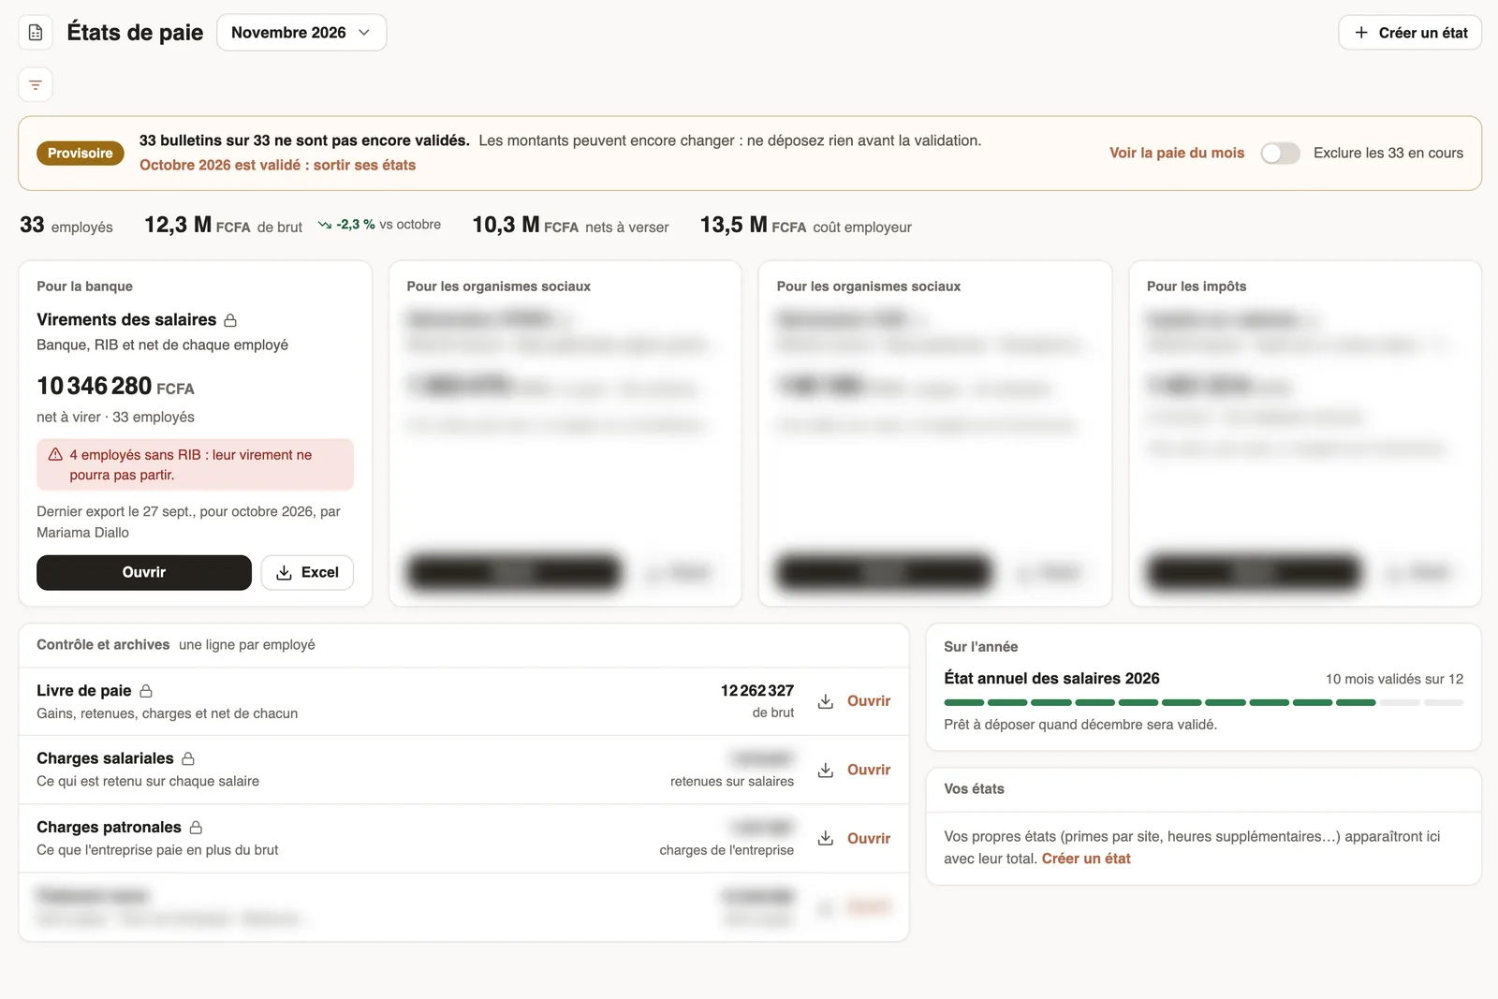Image resolution: width=1498 pixels, height=999 pixels.
Task: Click Octobre 2026 est validé link
Action: [x=277, y=165]
